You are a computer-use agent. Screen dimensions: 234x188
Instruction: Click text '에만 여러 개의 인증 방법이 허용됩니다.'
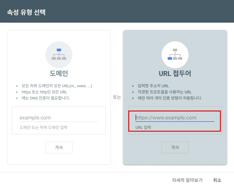[x=170, y=98]
